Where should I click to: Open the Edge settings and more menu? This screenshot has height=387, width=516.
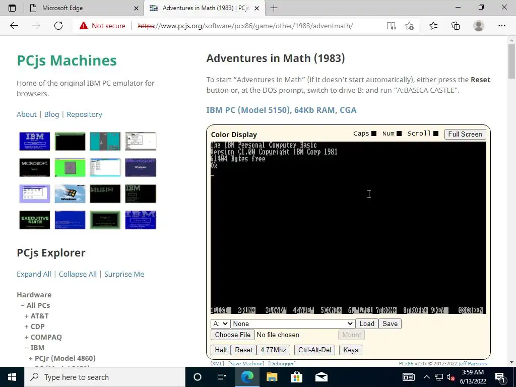coord(501,26)
